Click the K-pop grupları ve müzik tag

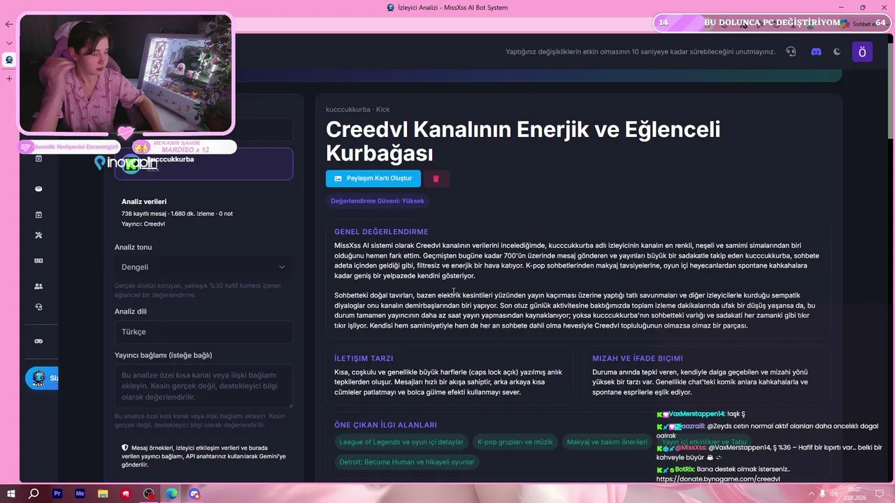[x=515, y=442]
